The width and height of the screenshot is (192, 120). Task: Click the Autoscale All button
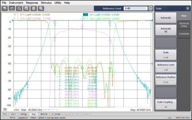166,30
